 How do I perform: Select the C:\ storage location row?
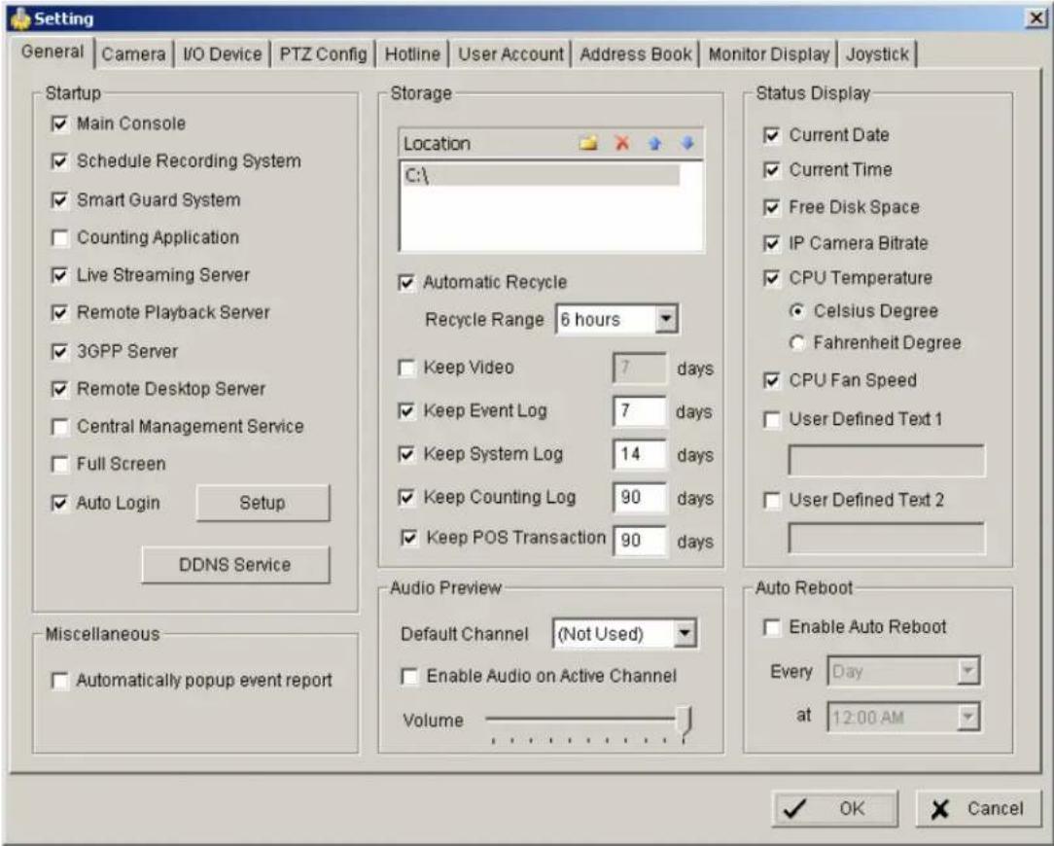(541, 176)
